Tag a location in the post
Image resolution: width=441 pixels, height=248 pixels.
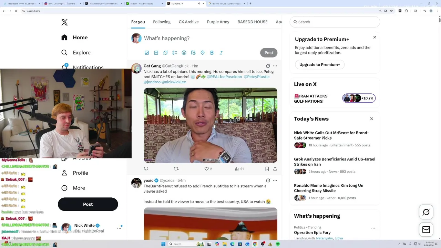click(x=203, y=53)
